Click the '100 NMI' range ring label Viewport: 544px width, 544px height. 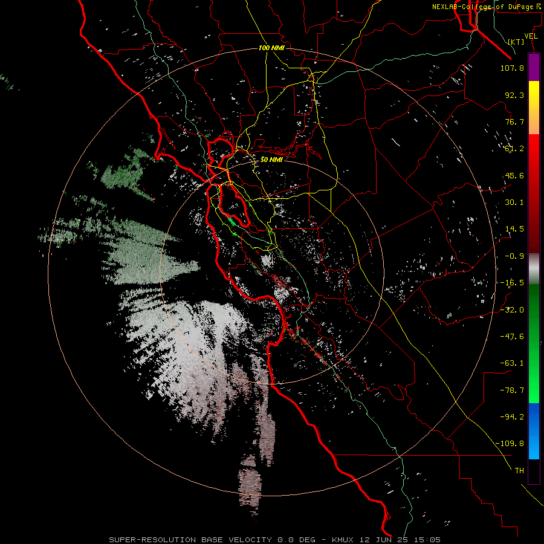click(271, 48)
